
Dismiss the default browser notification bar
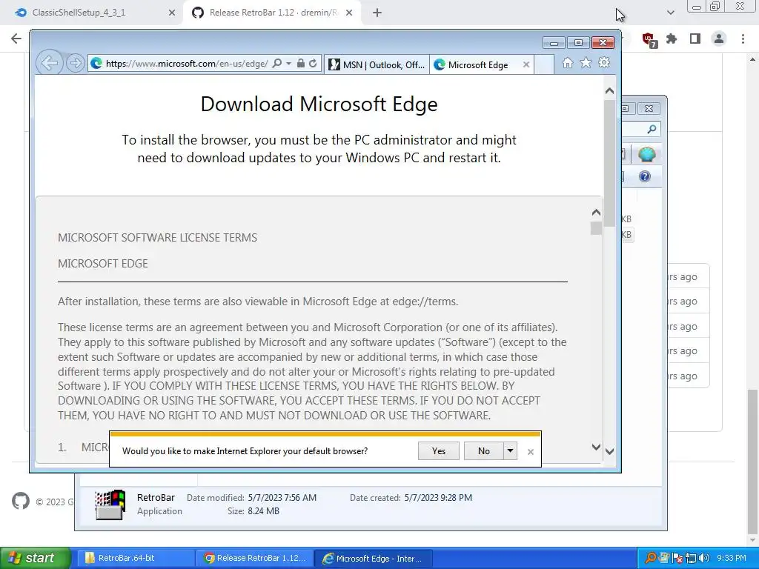[531, 451]
